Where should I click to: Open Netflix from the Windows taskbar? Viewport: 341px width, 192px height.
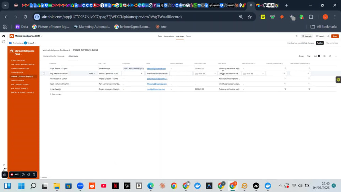116,186
